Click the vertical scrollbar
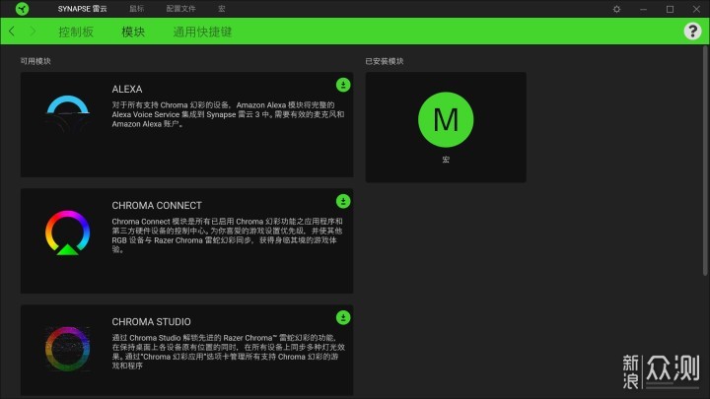This screenshot has height=399, width=710. 705,161
